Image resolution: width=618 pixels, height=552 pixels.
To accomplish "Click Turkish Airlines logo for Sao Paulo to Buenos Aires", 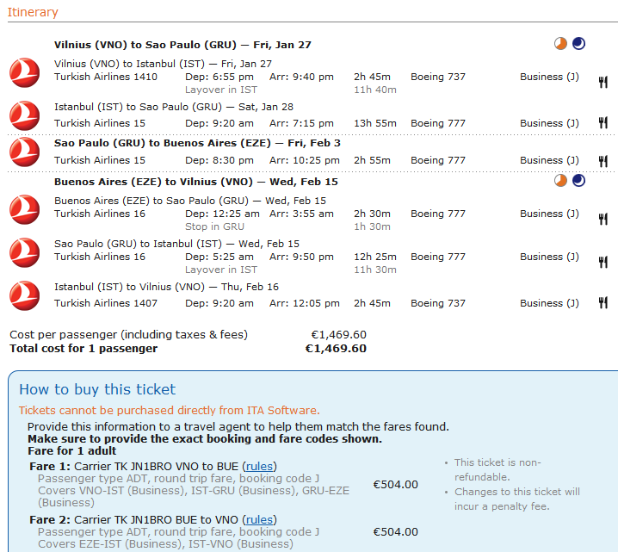I will tap(24, 152).
